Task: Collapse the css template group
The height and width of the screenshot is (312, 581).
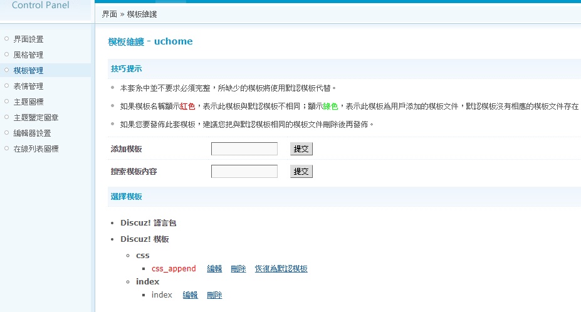Action: point(142,256)
